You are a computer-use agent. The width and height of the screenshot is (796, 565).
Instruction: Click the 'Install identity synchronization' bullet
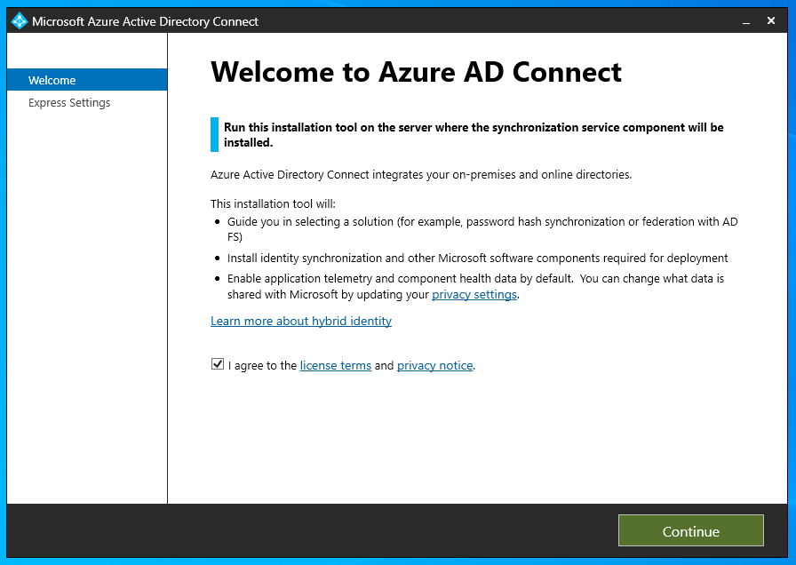(477, 258)
